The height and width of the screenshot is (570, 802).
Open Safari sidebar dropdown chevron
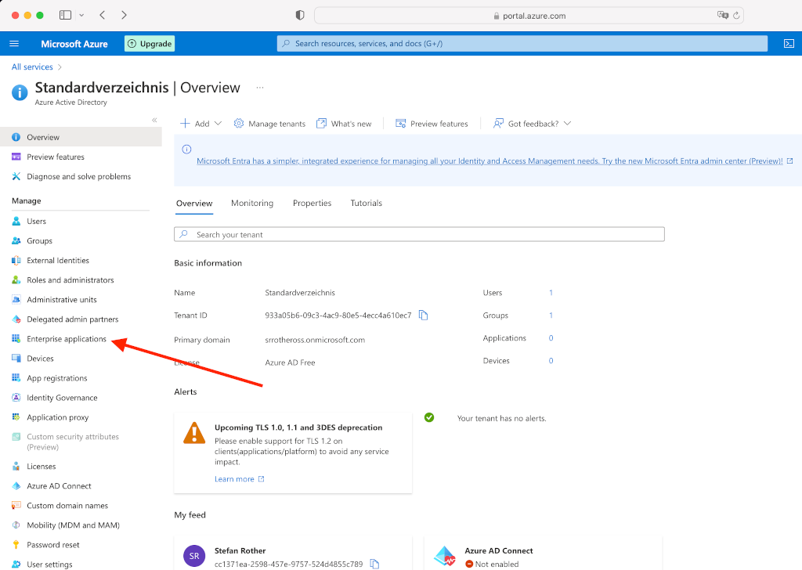[81, 16]
